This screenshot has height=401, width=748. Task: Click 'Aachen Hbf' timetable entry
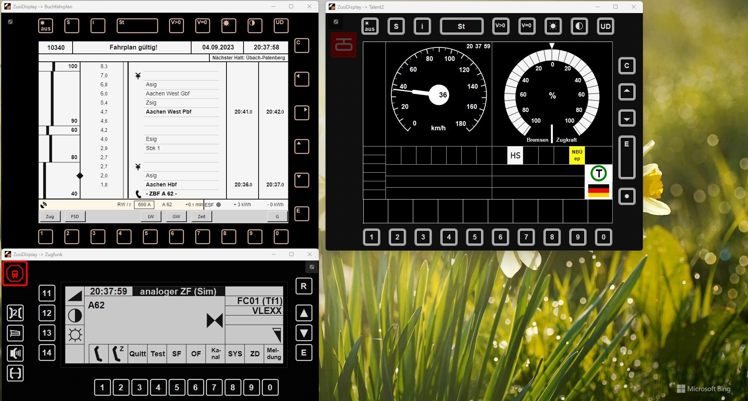coord(161,184)
